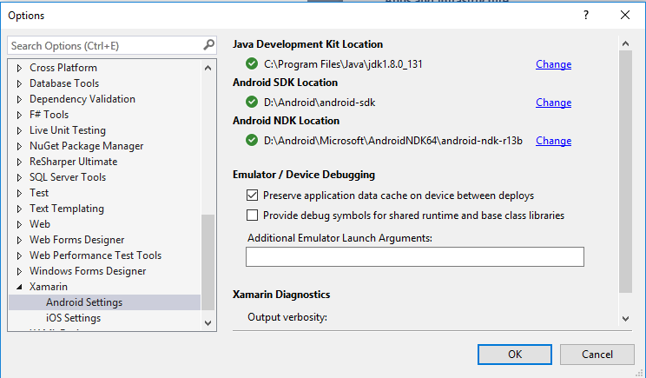Click the Xamarin Diagnostics heading
The height and width of the screenshot is (378, 646).
click(281, 295)
